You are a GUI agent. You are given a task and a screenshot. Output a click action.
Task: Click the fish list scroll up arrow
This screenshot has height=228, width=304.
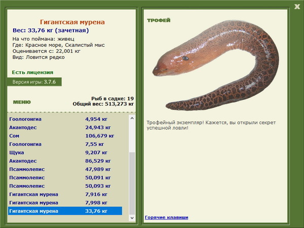pos(132,118)
